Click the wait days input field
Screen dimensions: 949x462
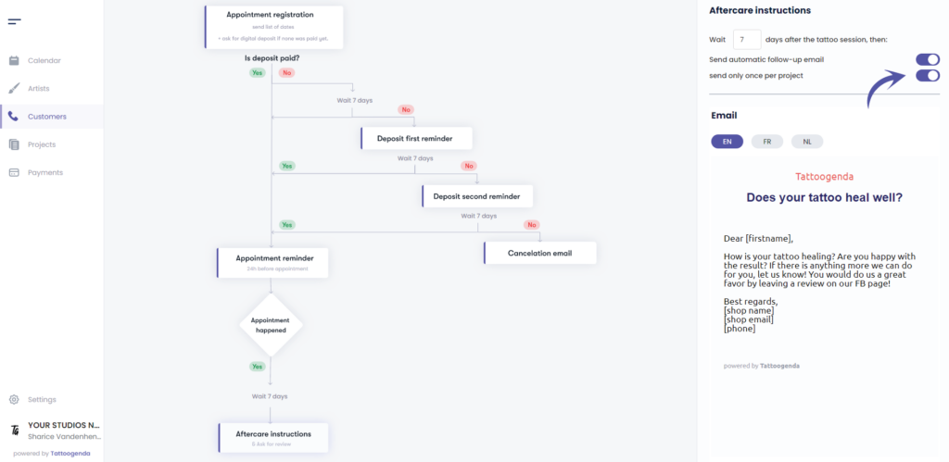click(x=746, y=39)
